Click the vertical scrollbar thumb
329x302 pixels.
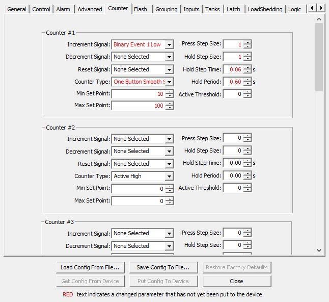click(319, 57)
